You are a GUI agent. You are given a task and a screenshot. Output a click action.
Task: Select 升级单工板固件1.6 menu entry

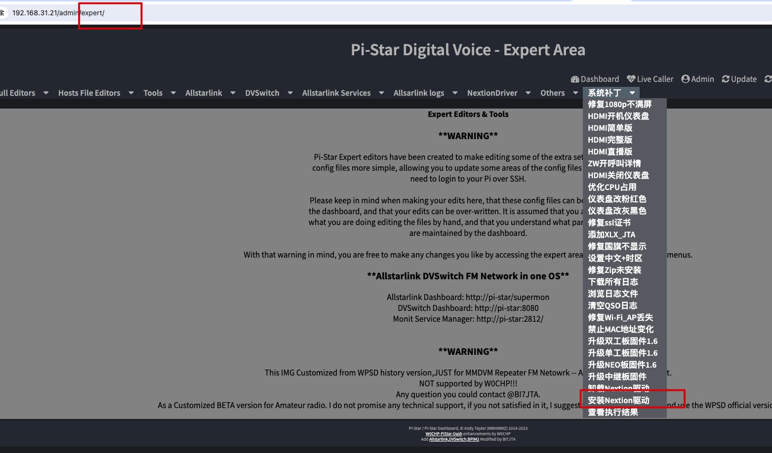(623, 353)
